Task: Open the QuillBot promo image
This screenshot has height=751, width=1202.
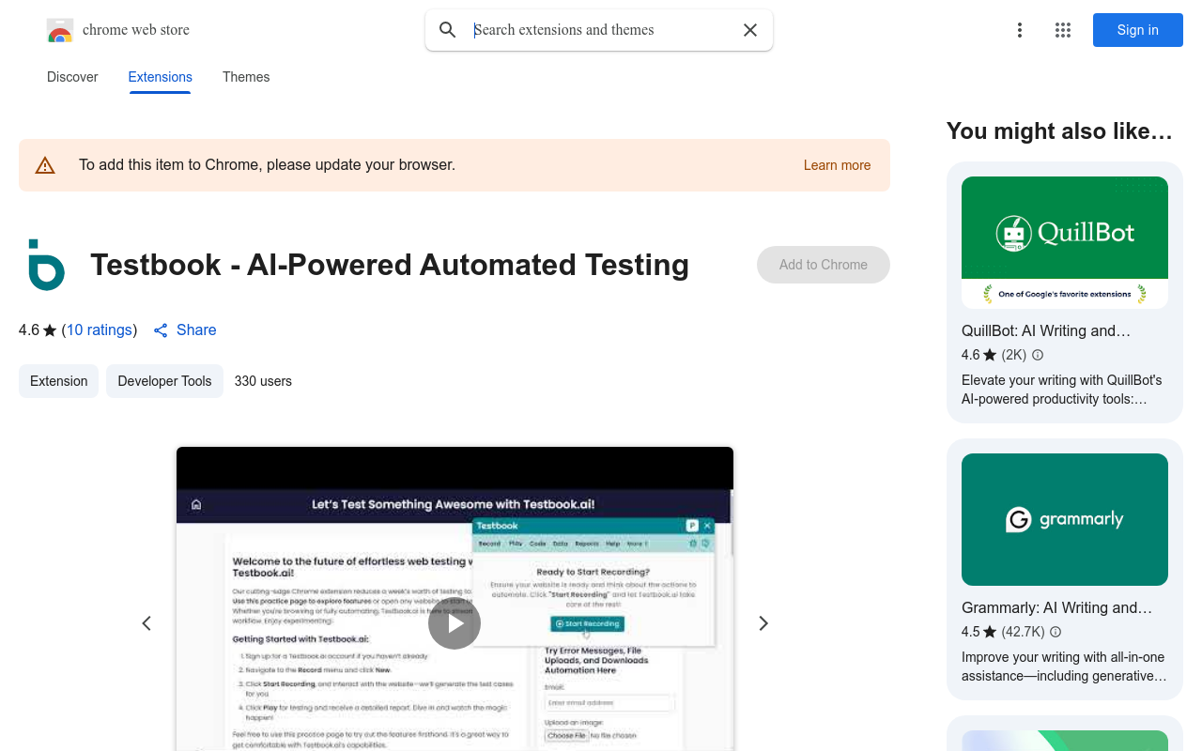Action: click(1065, 242)
